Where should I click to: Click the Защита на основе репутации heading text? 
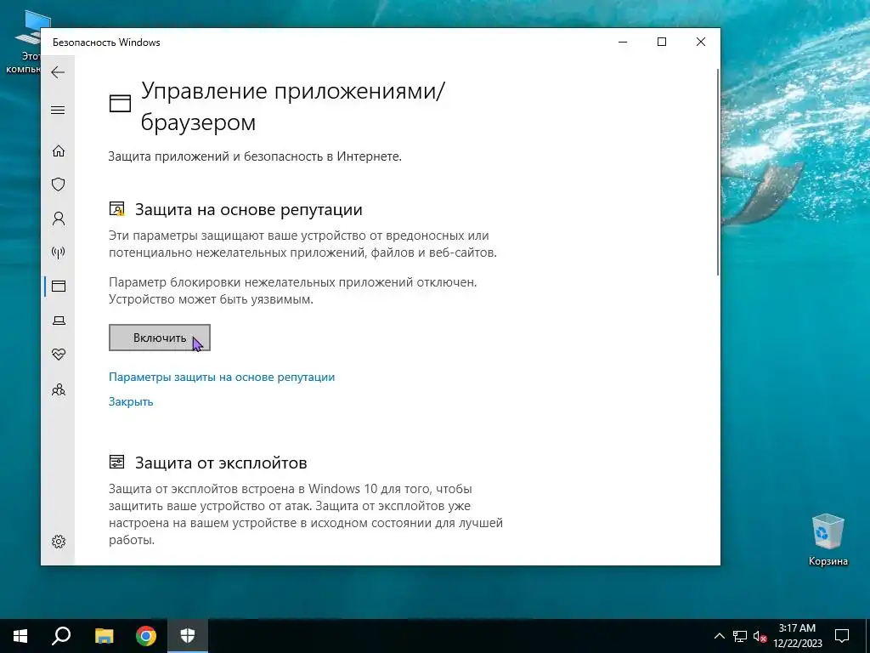(249, 209)
